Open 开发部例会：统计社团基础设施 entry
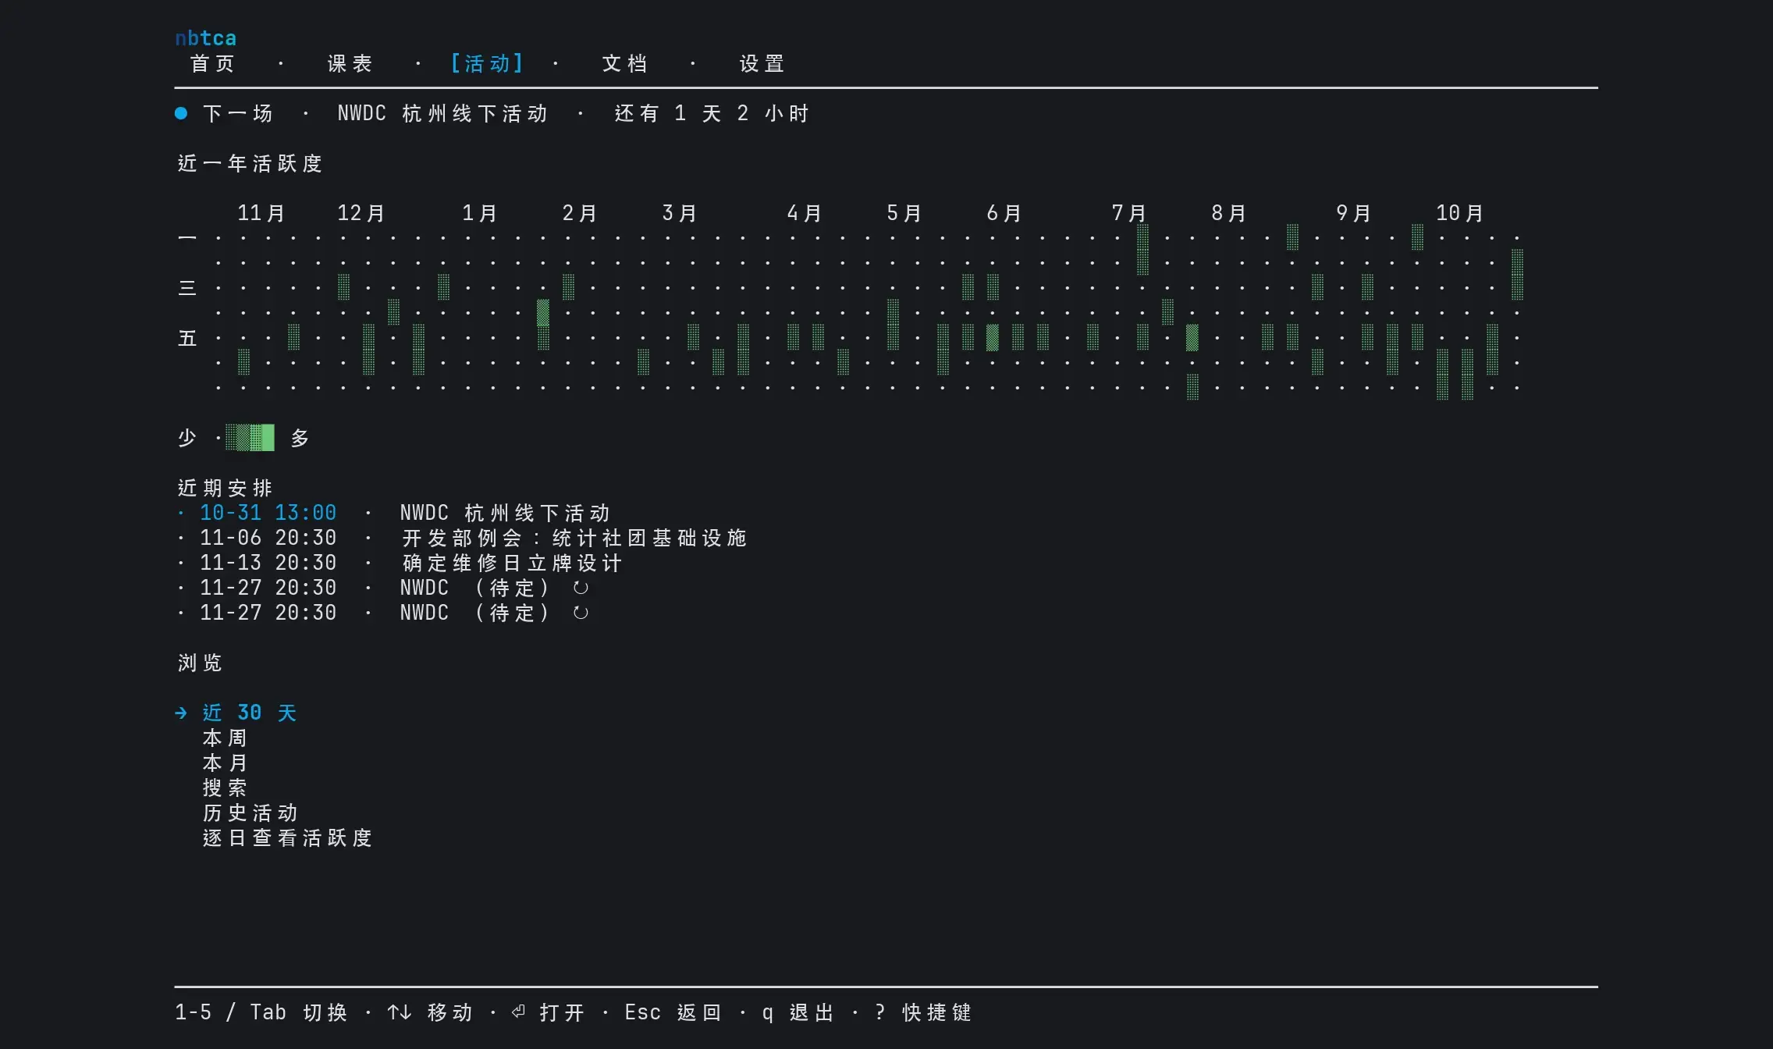Viewport: 1773px width, 1049px height. coord(574,538)
